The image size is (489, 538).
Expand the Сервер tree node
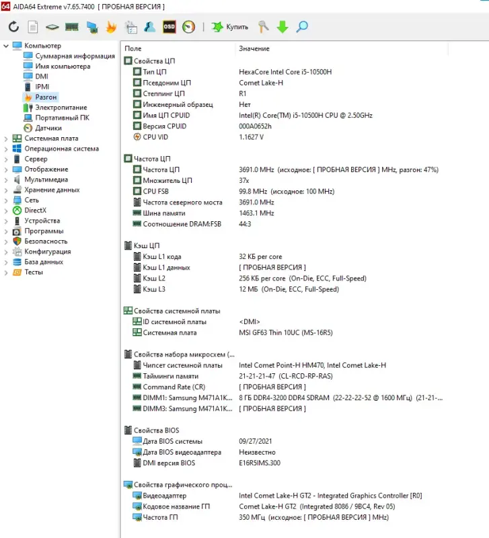point(6,159)
